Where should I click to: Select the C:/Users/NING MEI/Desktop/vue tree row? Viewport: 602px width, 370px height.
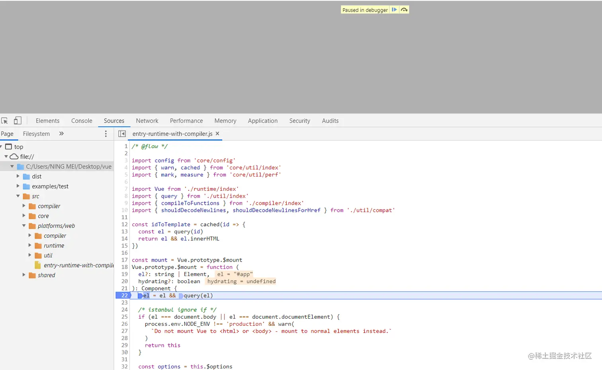tap(57, 166)
